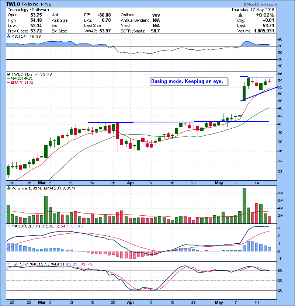Screen dimensions: 295x306
Task: Click the Basing mode. Keeping an eye. note
Action: pos(189,81)
